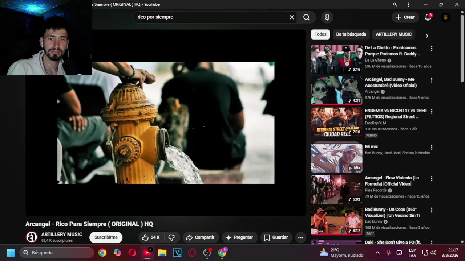Open 'Arcangel - Flow Violento' title link
Image resolution: width=465 pixels, height=261 pixels.
pos(392,181)
